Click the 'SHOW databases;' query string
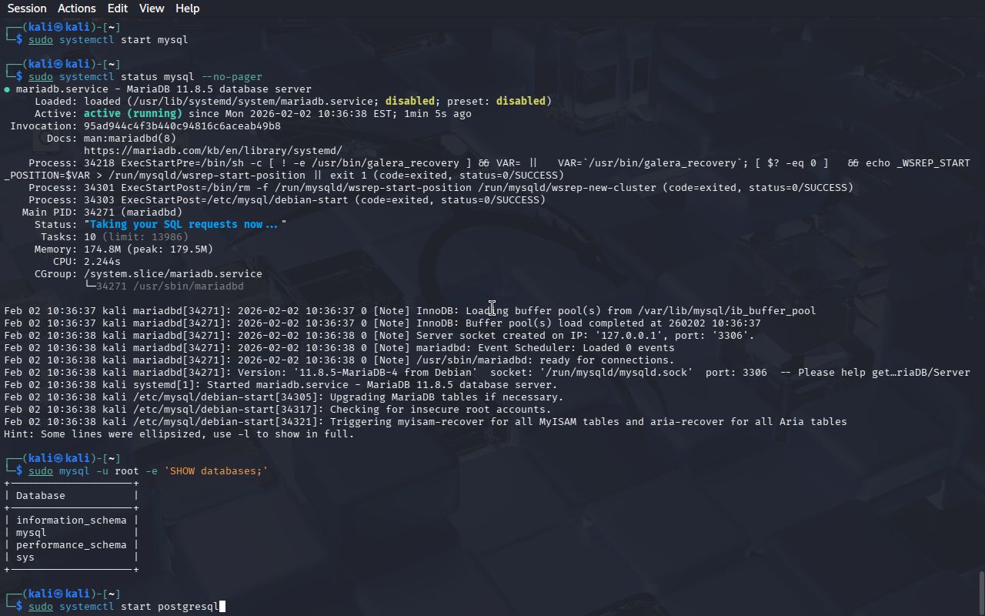 tap(215, 471)
